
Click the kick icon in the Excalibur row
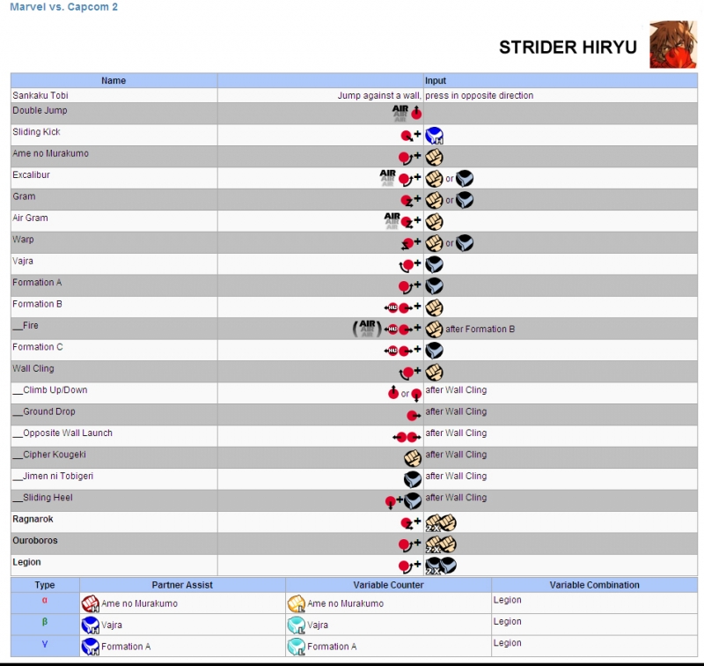click(465, 179)
